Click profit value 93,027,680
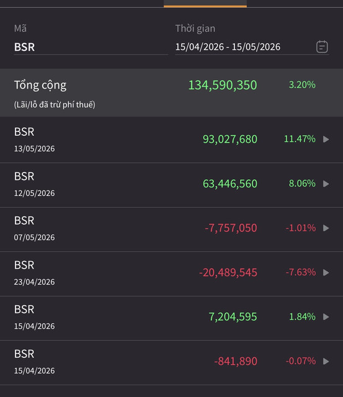 230,139
